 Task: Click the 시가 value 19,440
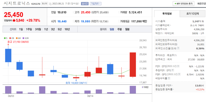[62, 21]
